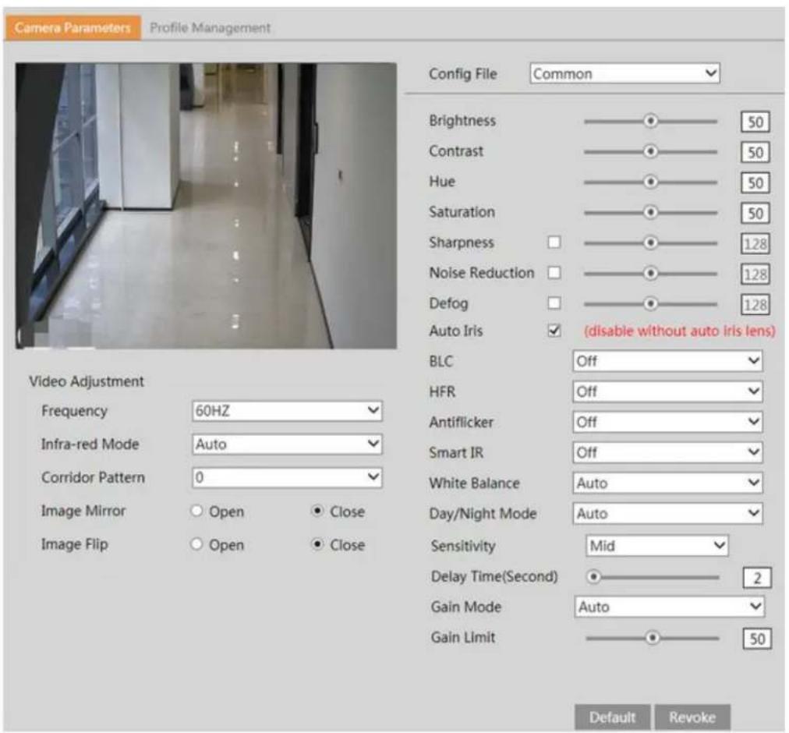Click the Brightness value field

coord(755,122)
